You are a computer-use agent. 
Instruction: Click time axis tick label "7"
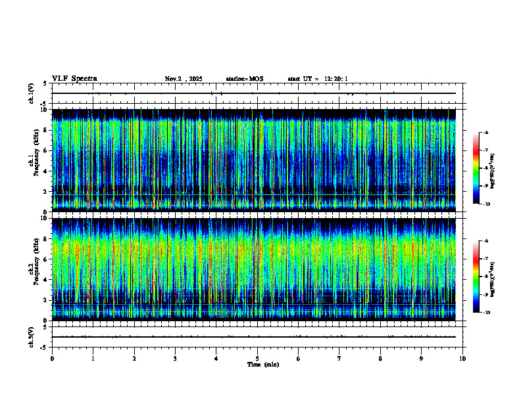(339, 359)
